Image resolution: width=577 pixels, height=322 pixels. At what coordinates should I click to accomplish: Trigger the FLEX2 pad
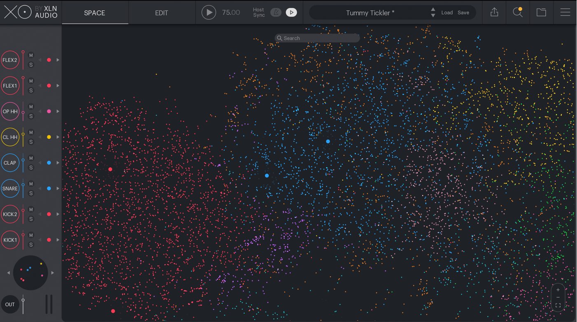click(x=10, y=60)
